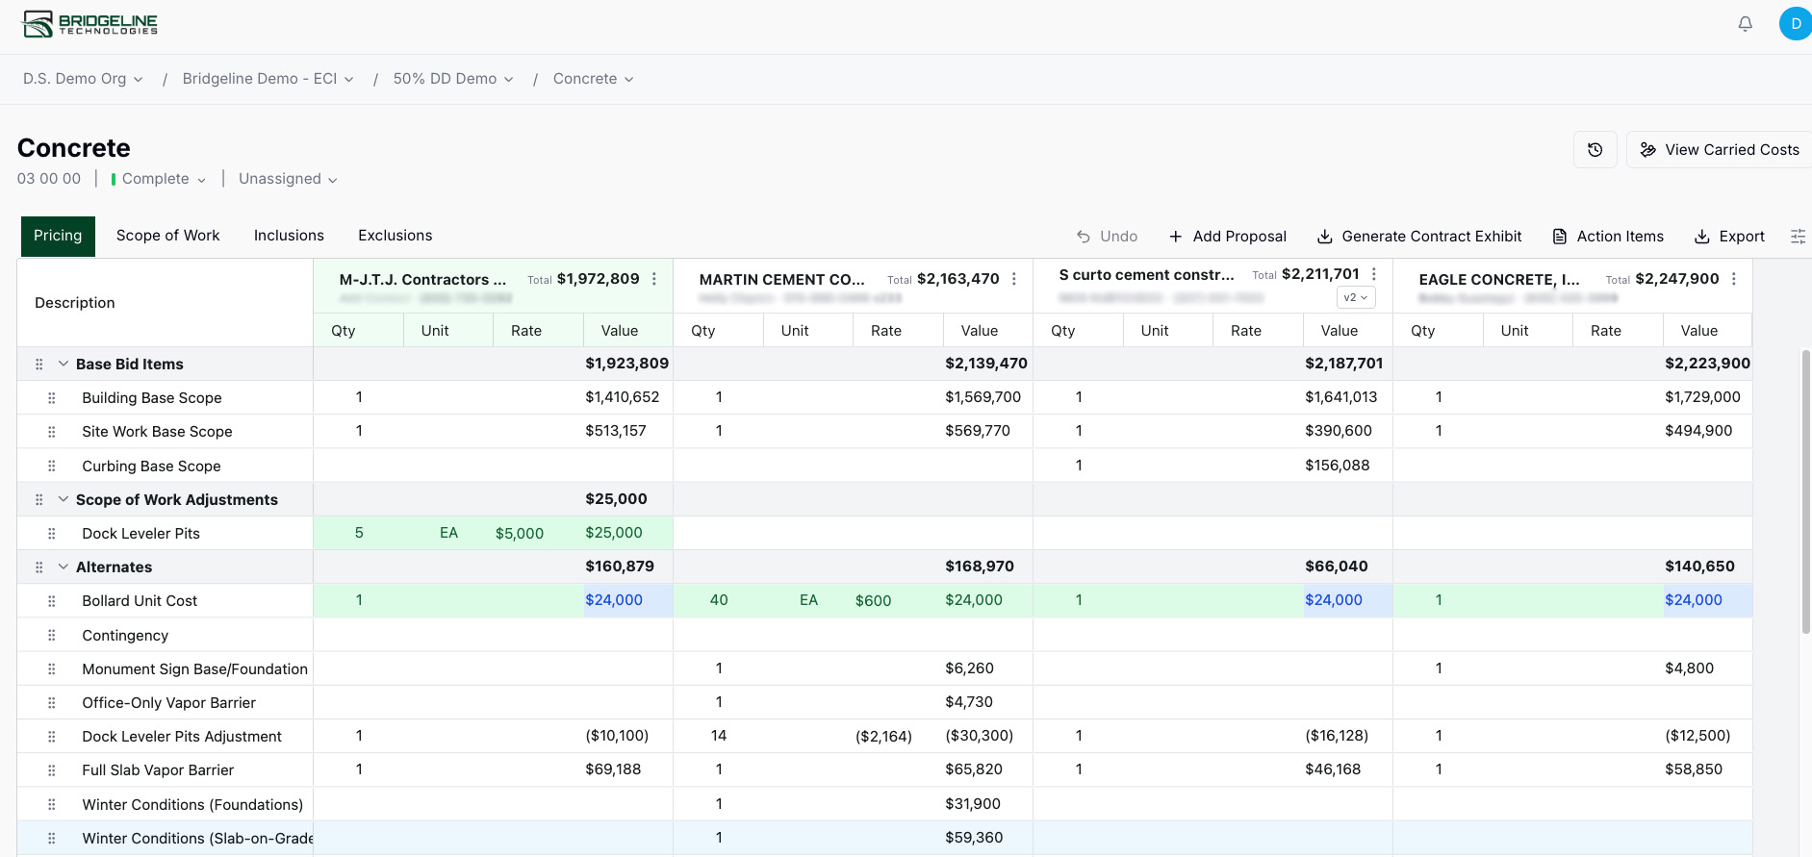Click Full Slab Vapor Barrier drag handle
The width and height of the screenshot is (1812, 857).
[52, 770]
